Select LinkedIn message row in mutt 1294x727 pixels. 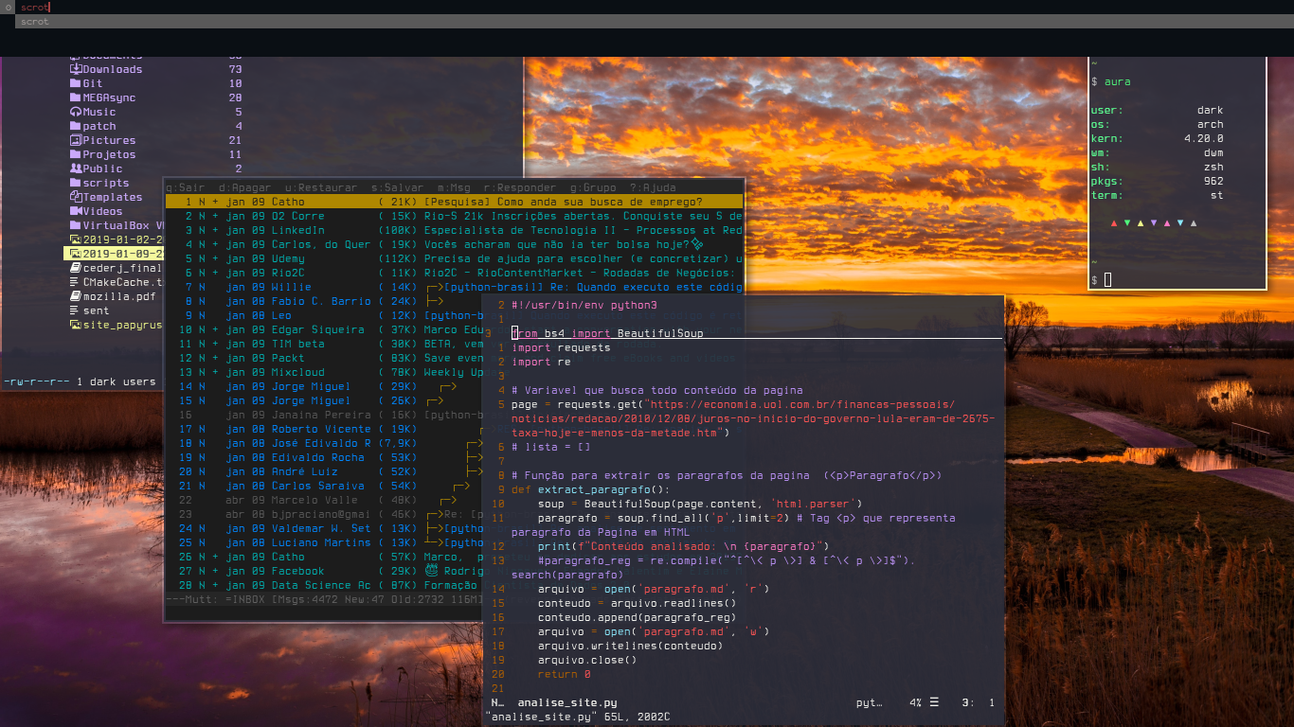(x=454, y=230)
